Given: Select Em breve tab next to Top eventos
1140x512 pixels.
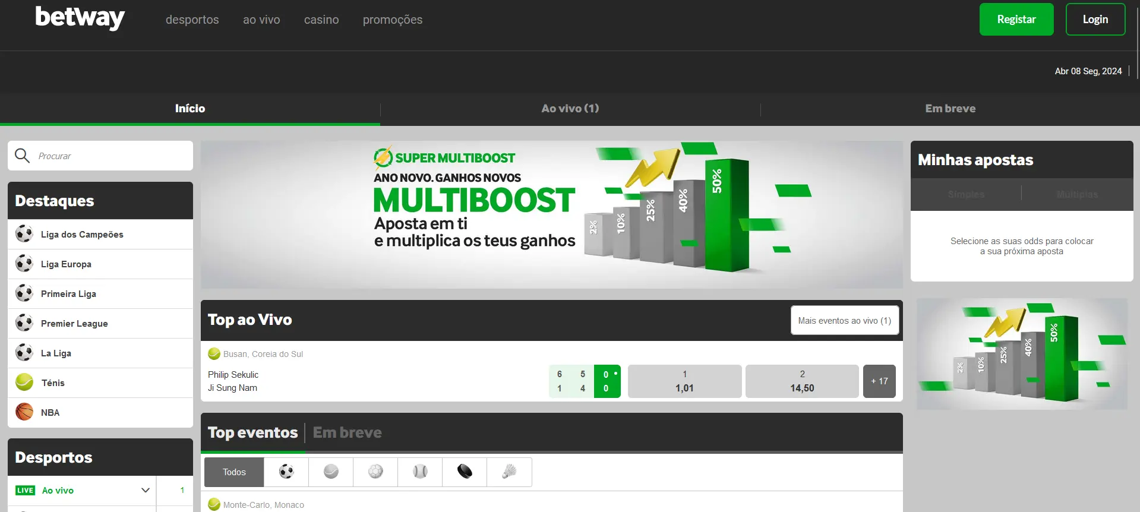Looking at the screenshot, I should pyautogui.click(x=348, y=432).
